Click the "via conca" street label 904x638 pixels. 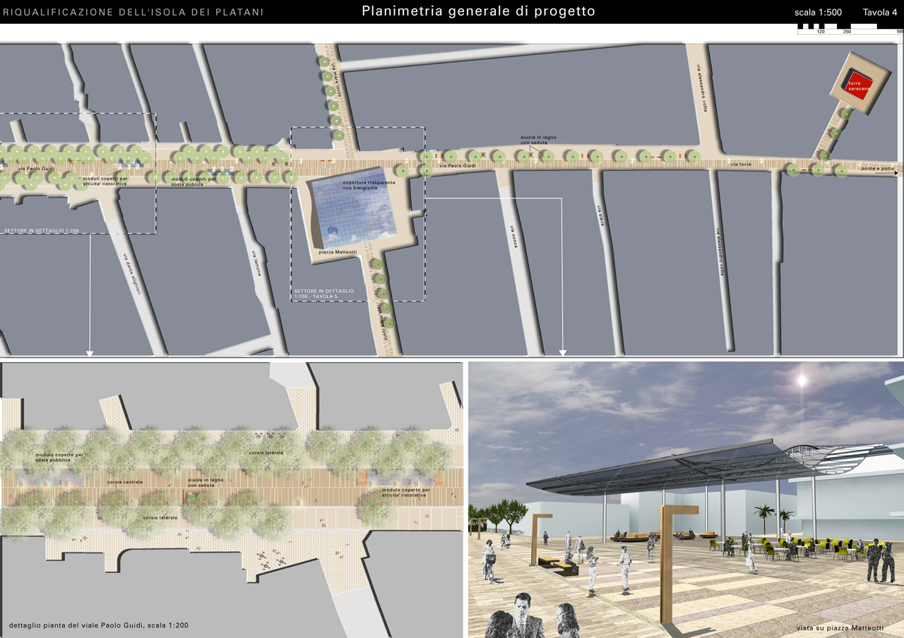click(513, 236)
